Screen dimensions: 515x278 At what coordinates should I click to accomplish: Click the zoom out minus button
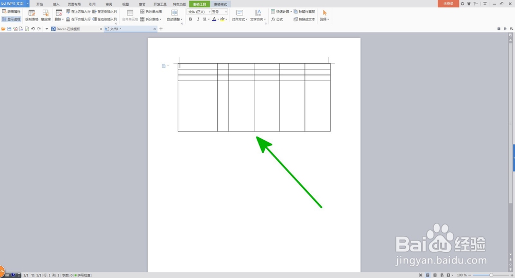(x=470, y=275)
